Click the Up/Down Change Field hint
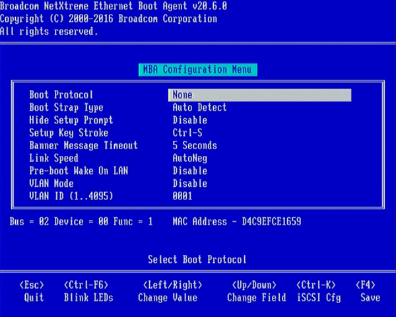 [x=256, y=291]
